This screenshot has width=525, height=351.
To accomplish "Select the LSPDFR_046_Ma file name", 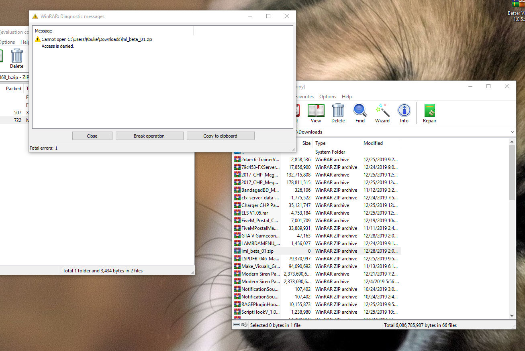I will coord(260,259).
